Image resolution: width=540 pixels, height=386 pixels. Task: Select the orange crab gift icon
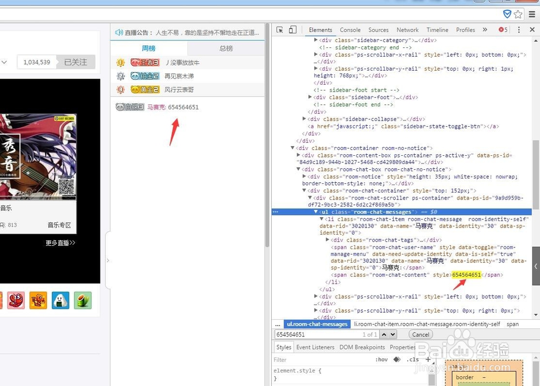(38, 300)
